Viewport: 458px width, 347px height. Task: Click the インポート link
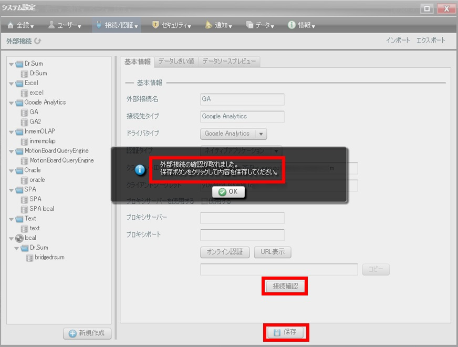[398, 40]
